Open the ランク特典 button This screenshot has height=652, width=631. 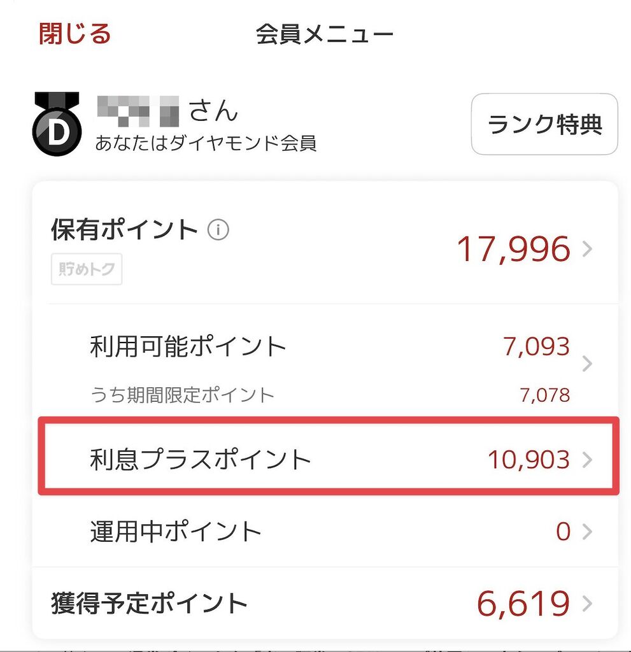point(544,124)
